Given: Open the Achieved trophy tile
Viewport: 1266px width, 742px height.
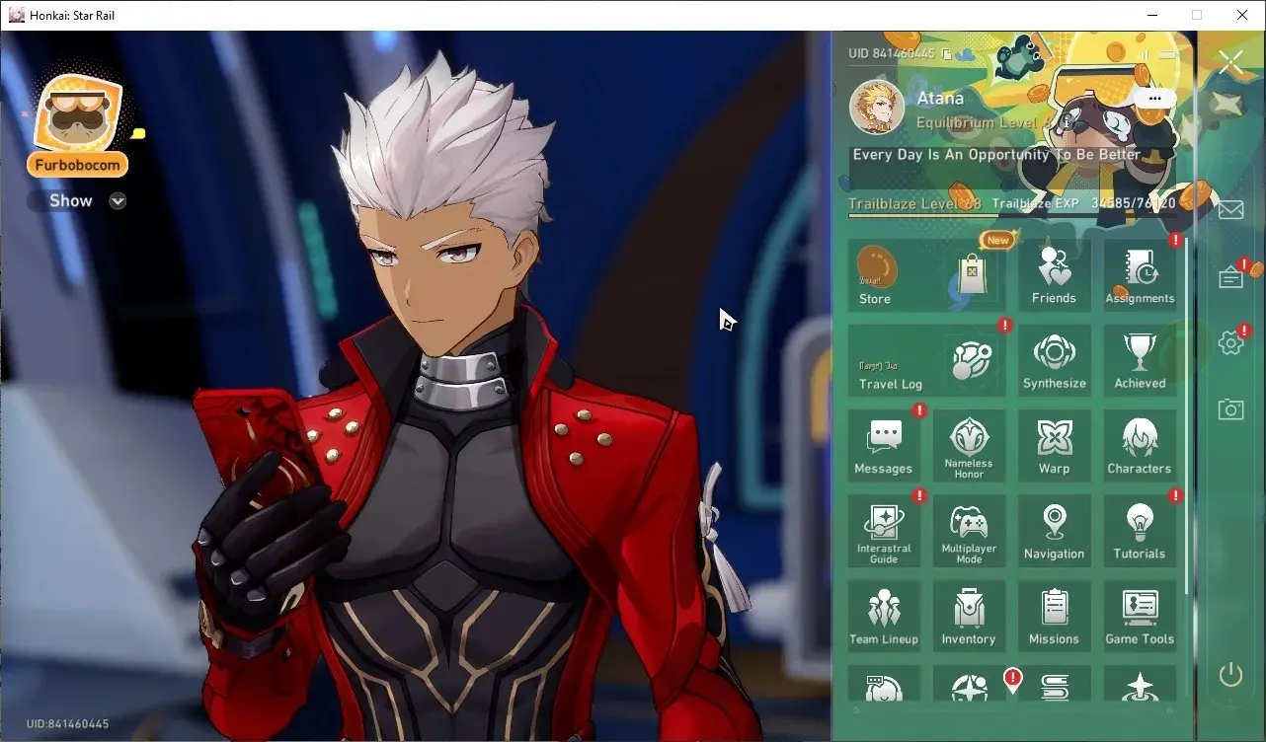Looking at the screenshot, I should coord(1140,361).
